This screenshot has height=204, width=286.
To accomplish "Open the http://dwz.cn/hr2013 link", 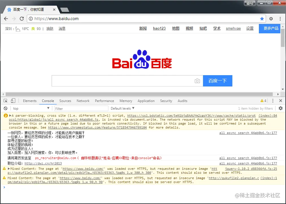I will coord(43,164).
